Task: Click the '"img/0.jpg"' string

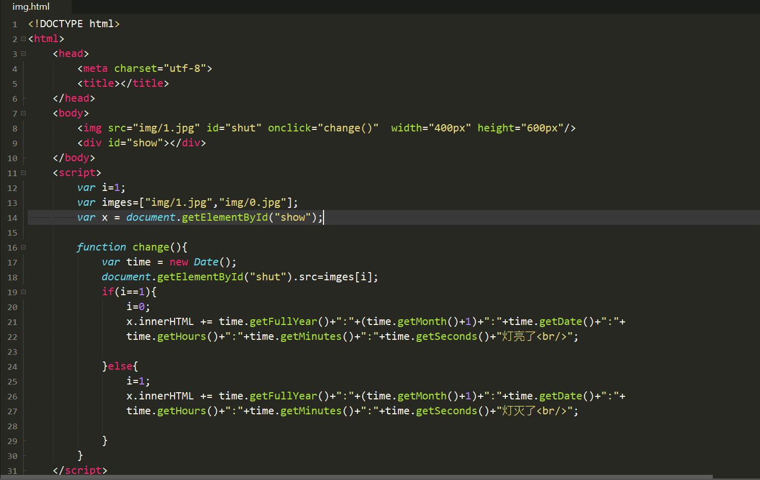Action: [253, 202]
